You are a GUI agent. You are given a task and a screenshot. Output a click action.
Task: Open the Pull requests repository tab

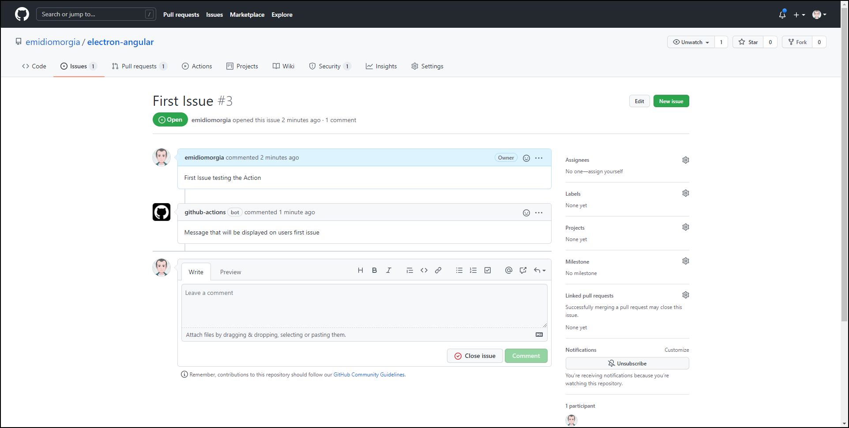[x=139, y=67]
